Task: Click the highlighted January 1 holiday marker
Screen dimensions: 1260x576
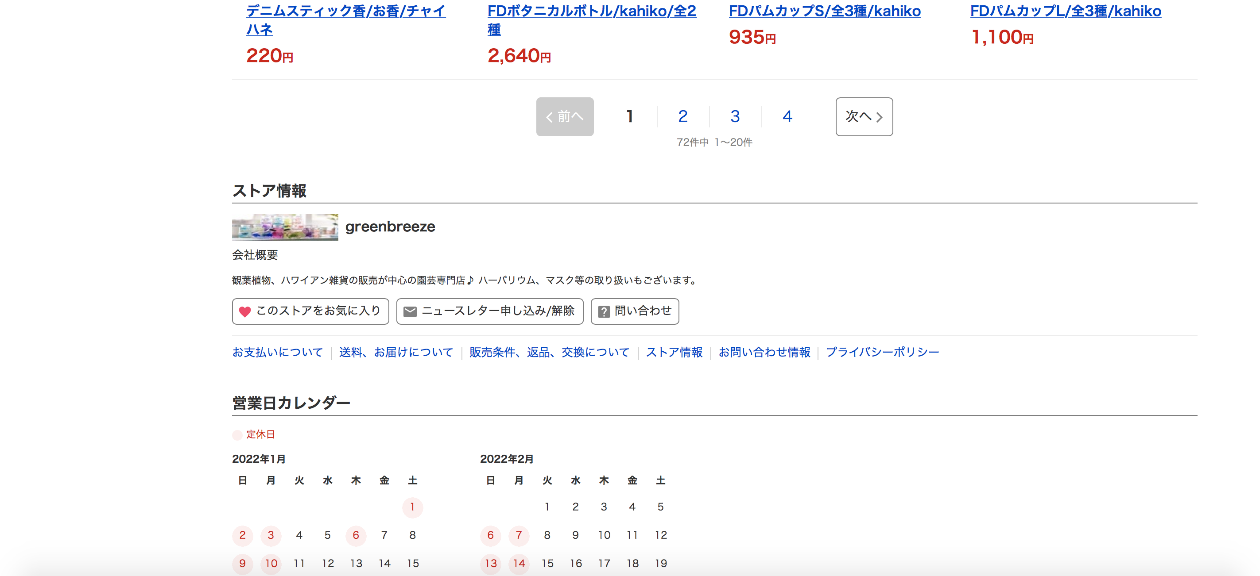Action: 412,507
